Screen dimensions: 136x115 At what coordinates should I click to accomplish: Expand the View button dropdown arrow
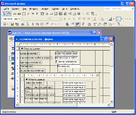[8, 24]
